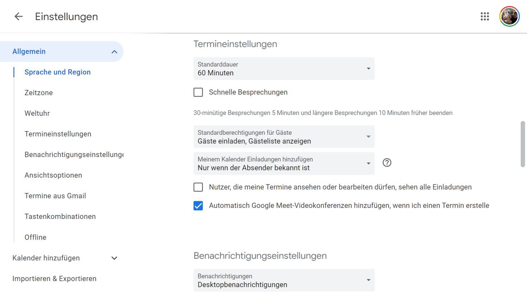Open the Standarddauer dropdown
Screen dimensions: 527x297
tap(284, 69)
